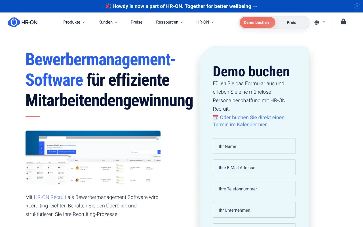The height and width of the screenshot is (227, 363).
Task: Select the Demo buchen side of the toggle
Action: [257, 22]
